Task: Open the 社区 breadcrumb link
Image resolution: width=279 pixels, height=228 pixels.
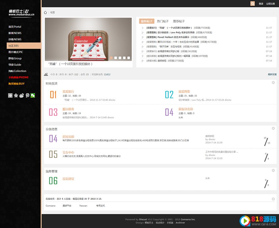Action: tap(52, 13)
